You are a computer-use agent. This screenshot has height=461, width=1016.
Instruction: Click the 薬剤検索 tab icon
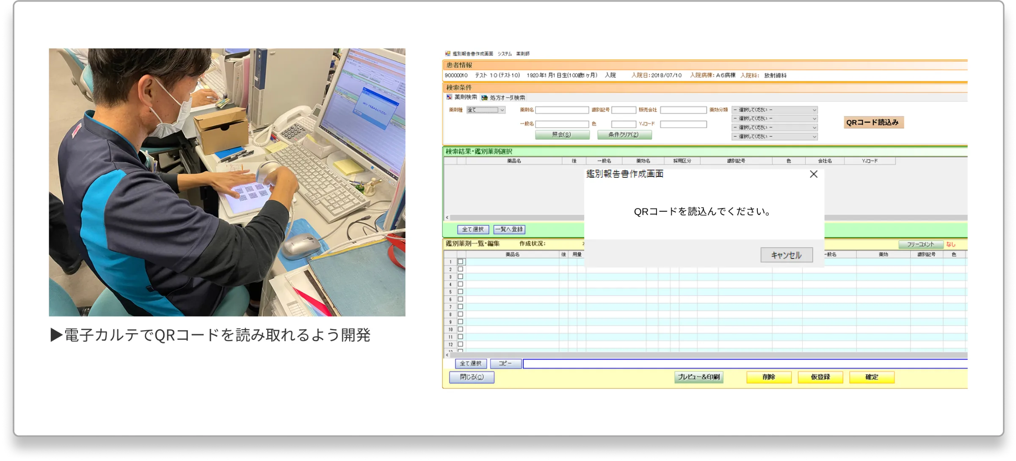(449, 97)
